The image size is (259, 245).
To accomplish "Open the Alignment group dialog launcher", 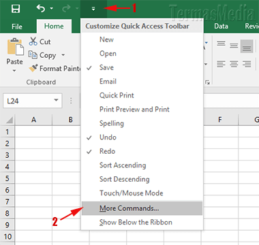I will point(207,82).
